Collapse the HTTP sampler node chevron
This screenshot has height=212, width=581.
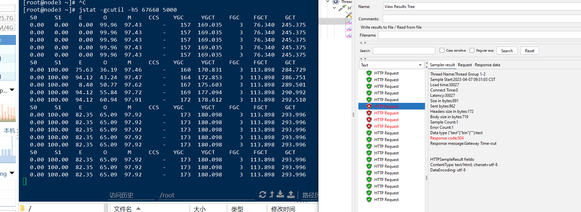tap(334, 8)
